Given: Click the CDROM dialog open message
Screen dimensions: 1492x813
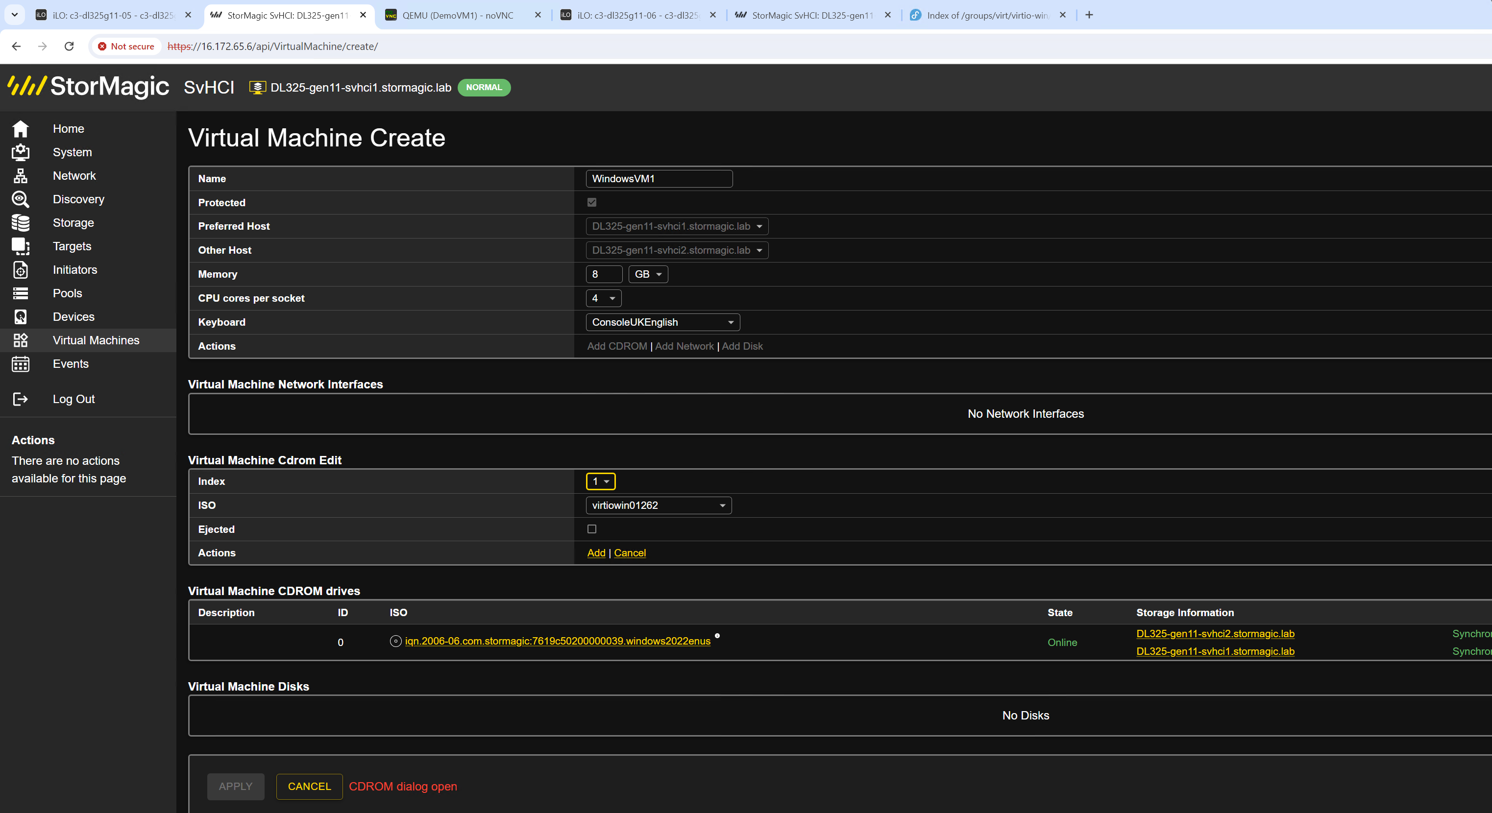Looking at the screenshot, I should pyautogui.click(x=403, y=787).
